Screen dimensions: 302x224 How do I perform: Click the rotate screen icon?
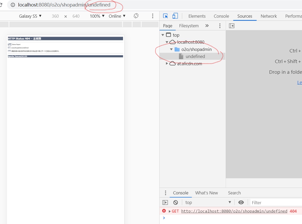136,16
